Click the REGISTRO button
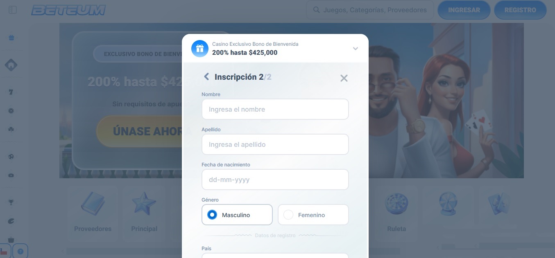Image resolution: width=555 pixels, height=258 pixels. point(520,9)
